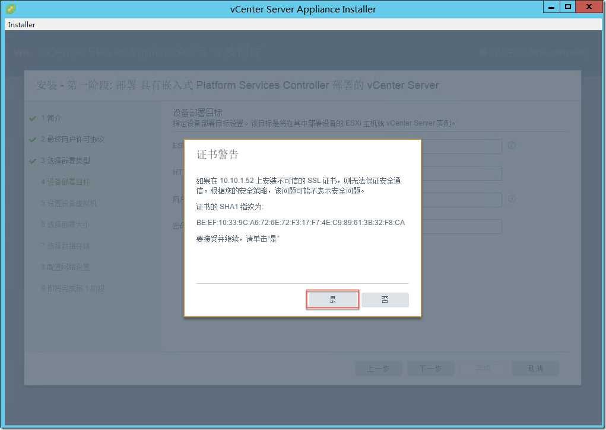Click 否 to reject the certificate
Screen dimensions: 606x430
(x=385, y=300)
